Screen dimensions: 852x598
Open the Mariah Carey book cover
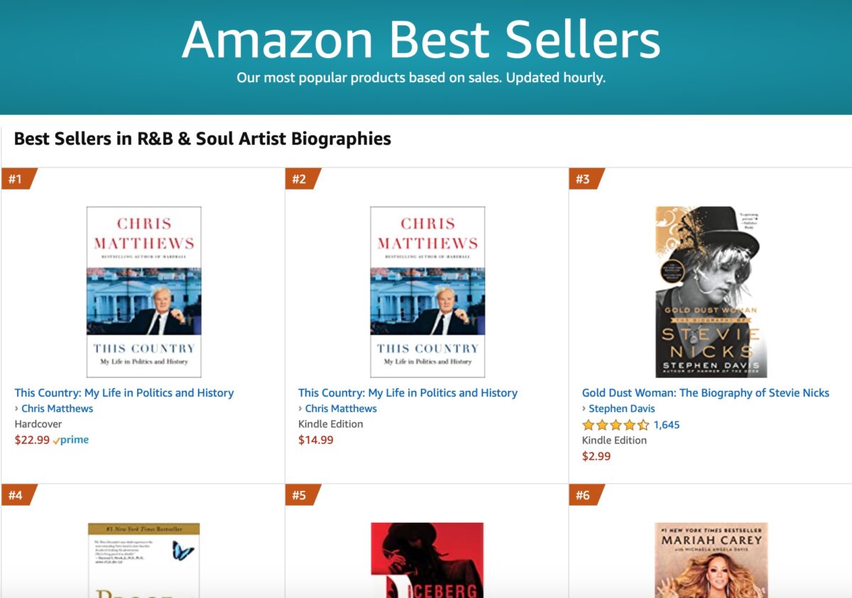click(x=711, y=560)
